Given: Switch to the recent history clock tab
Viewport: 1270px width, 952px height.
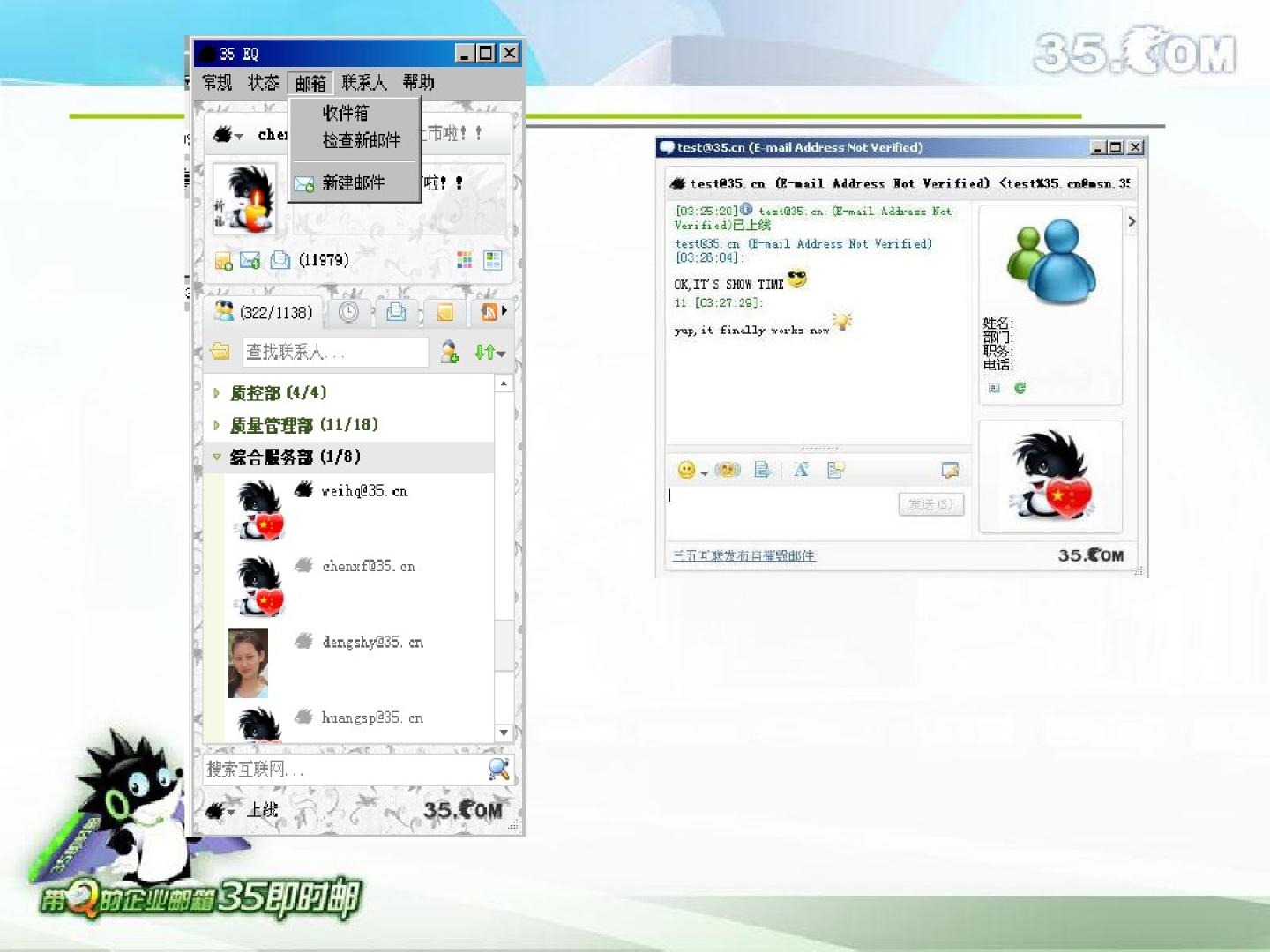Looking at the screenshot, I should 348,312.
